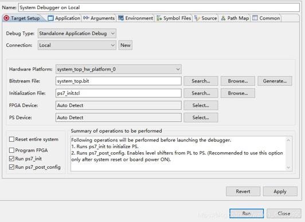This screenshot has width=305, height=222.
Task: Click Select for FPGA Device
Action: 201,106
